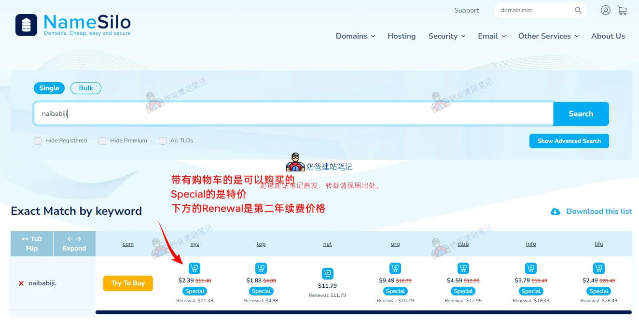Expand the Domains dropdown menu
The height and width of the screenshot is (336, 639).
[355, 36]
